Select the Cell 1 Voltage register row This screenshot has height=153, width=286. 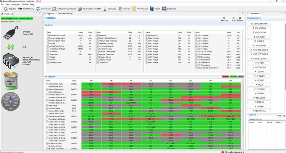coord(168,41)
